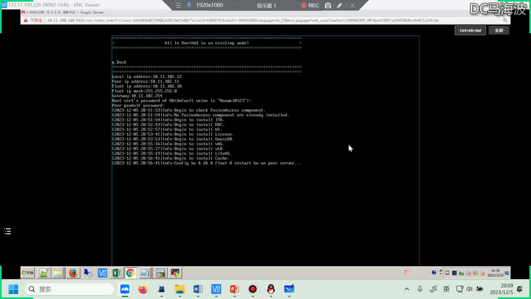The width and height of the screenshot is (531, 299).
Task: Open VNC Viewer in Windows 11 taskbar
Action: click(216, 289)
